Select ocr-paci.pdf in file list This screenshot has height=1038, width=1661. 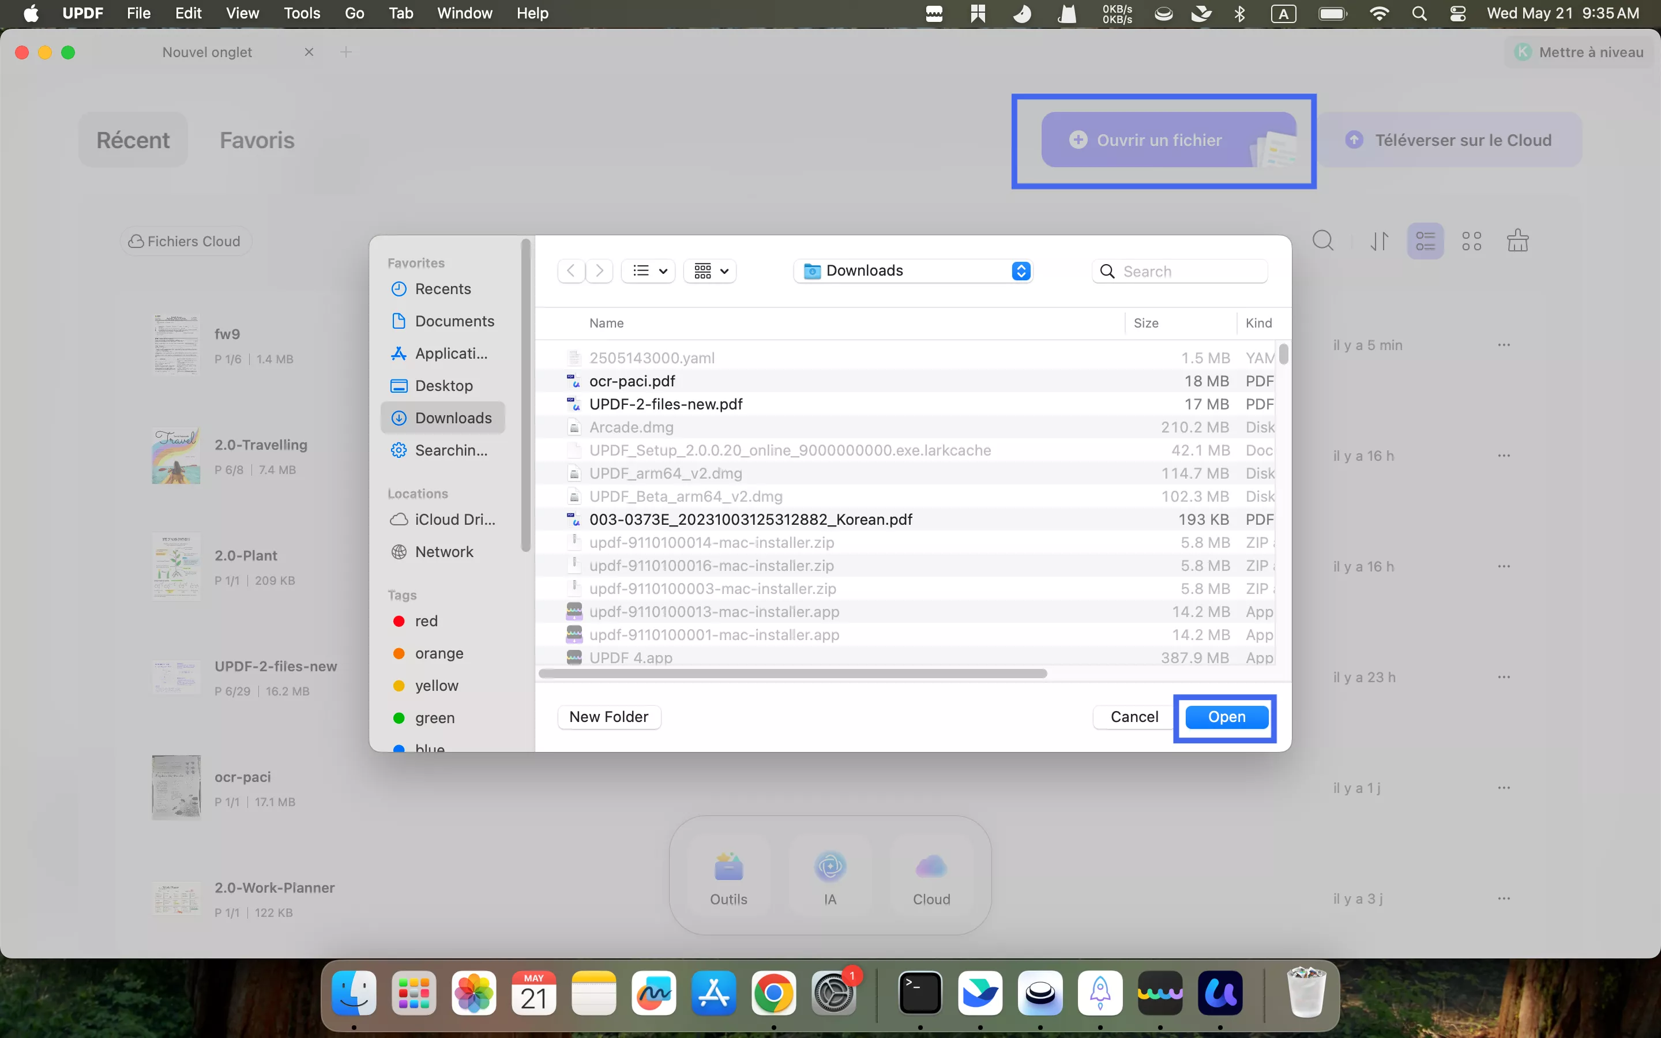(905, 381)
